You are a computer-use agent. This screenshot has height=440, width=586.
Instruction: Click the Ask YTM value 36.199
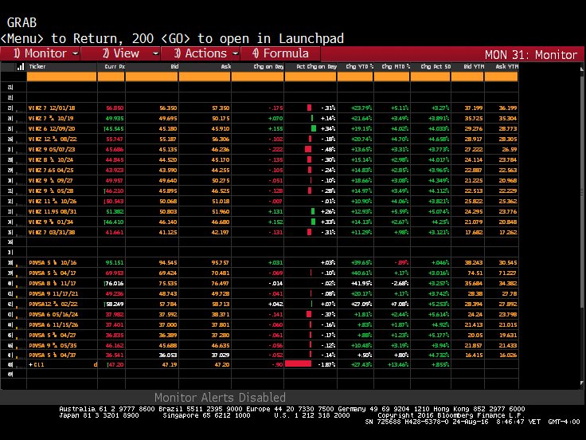pyautogui.click(x=508, y=108)
